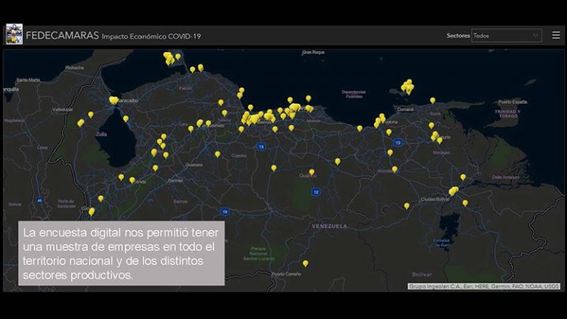
Task: Click the route 45 highway shield in Colombia
Action: [x=40, y=199]
